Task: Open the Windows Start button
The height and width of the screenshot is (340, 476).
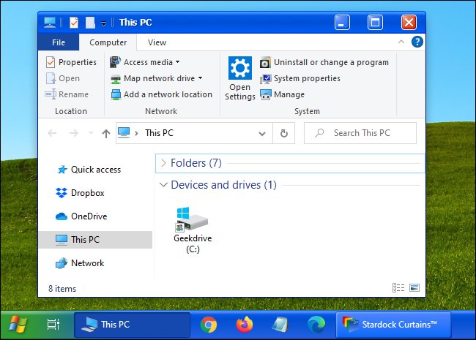Action: coord(18,325)
